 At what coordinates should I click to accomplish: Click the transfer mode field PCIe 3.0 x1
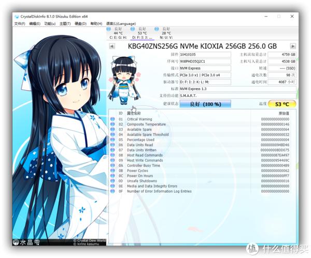click(205, 75)
